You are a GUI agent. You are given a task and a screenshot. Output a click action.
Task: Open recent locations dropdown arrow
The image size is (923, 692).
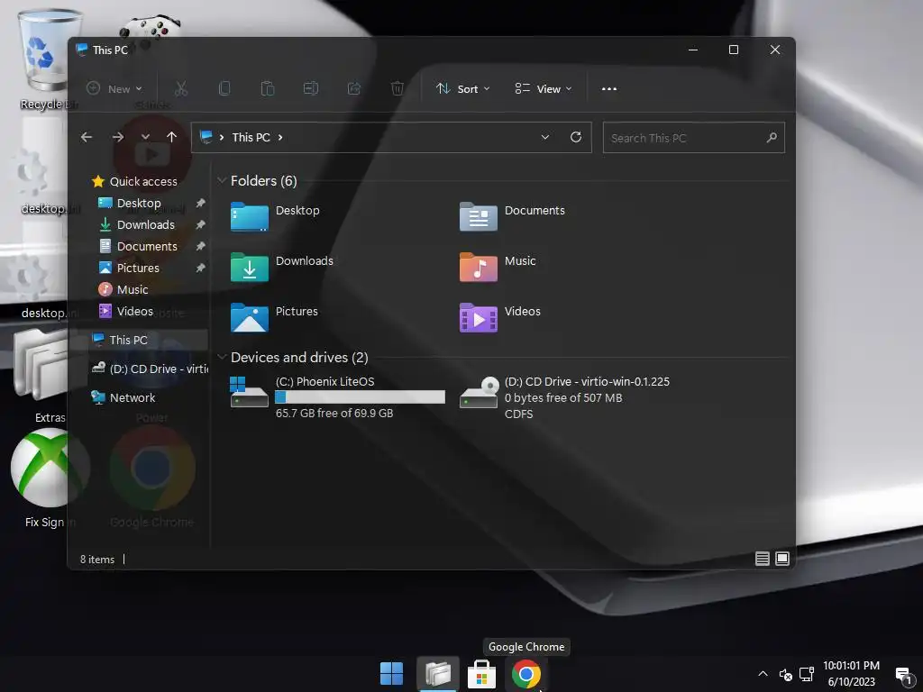[145, 137]
